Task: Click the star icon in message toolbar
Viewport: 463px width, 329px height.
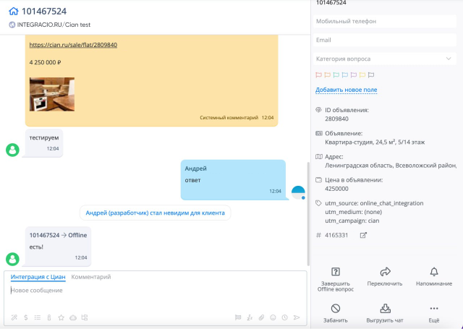Action: click(x=61, y=317)
